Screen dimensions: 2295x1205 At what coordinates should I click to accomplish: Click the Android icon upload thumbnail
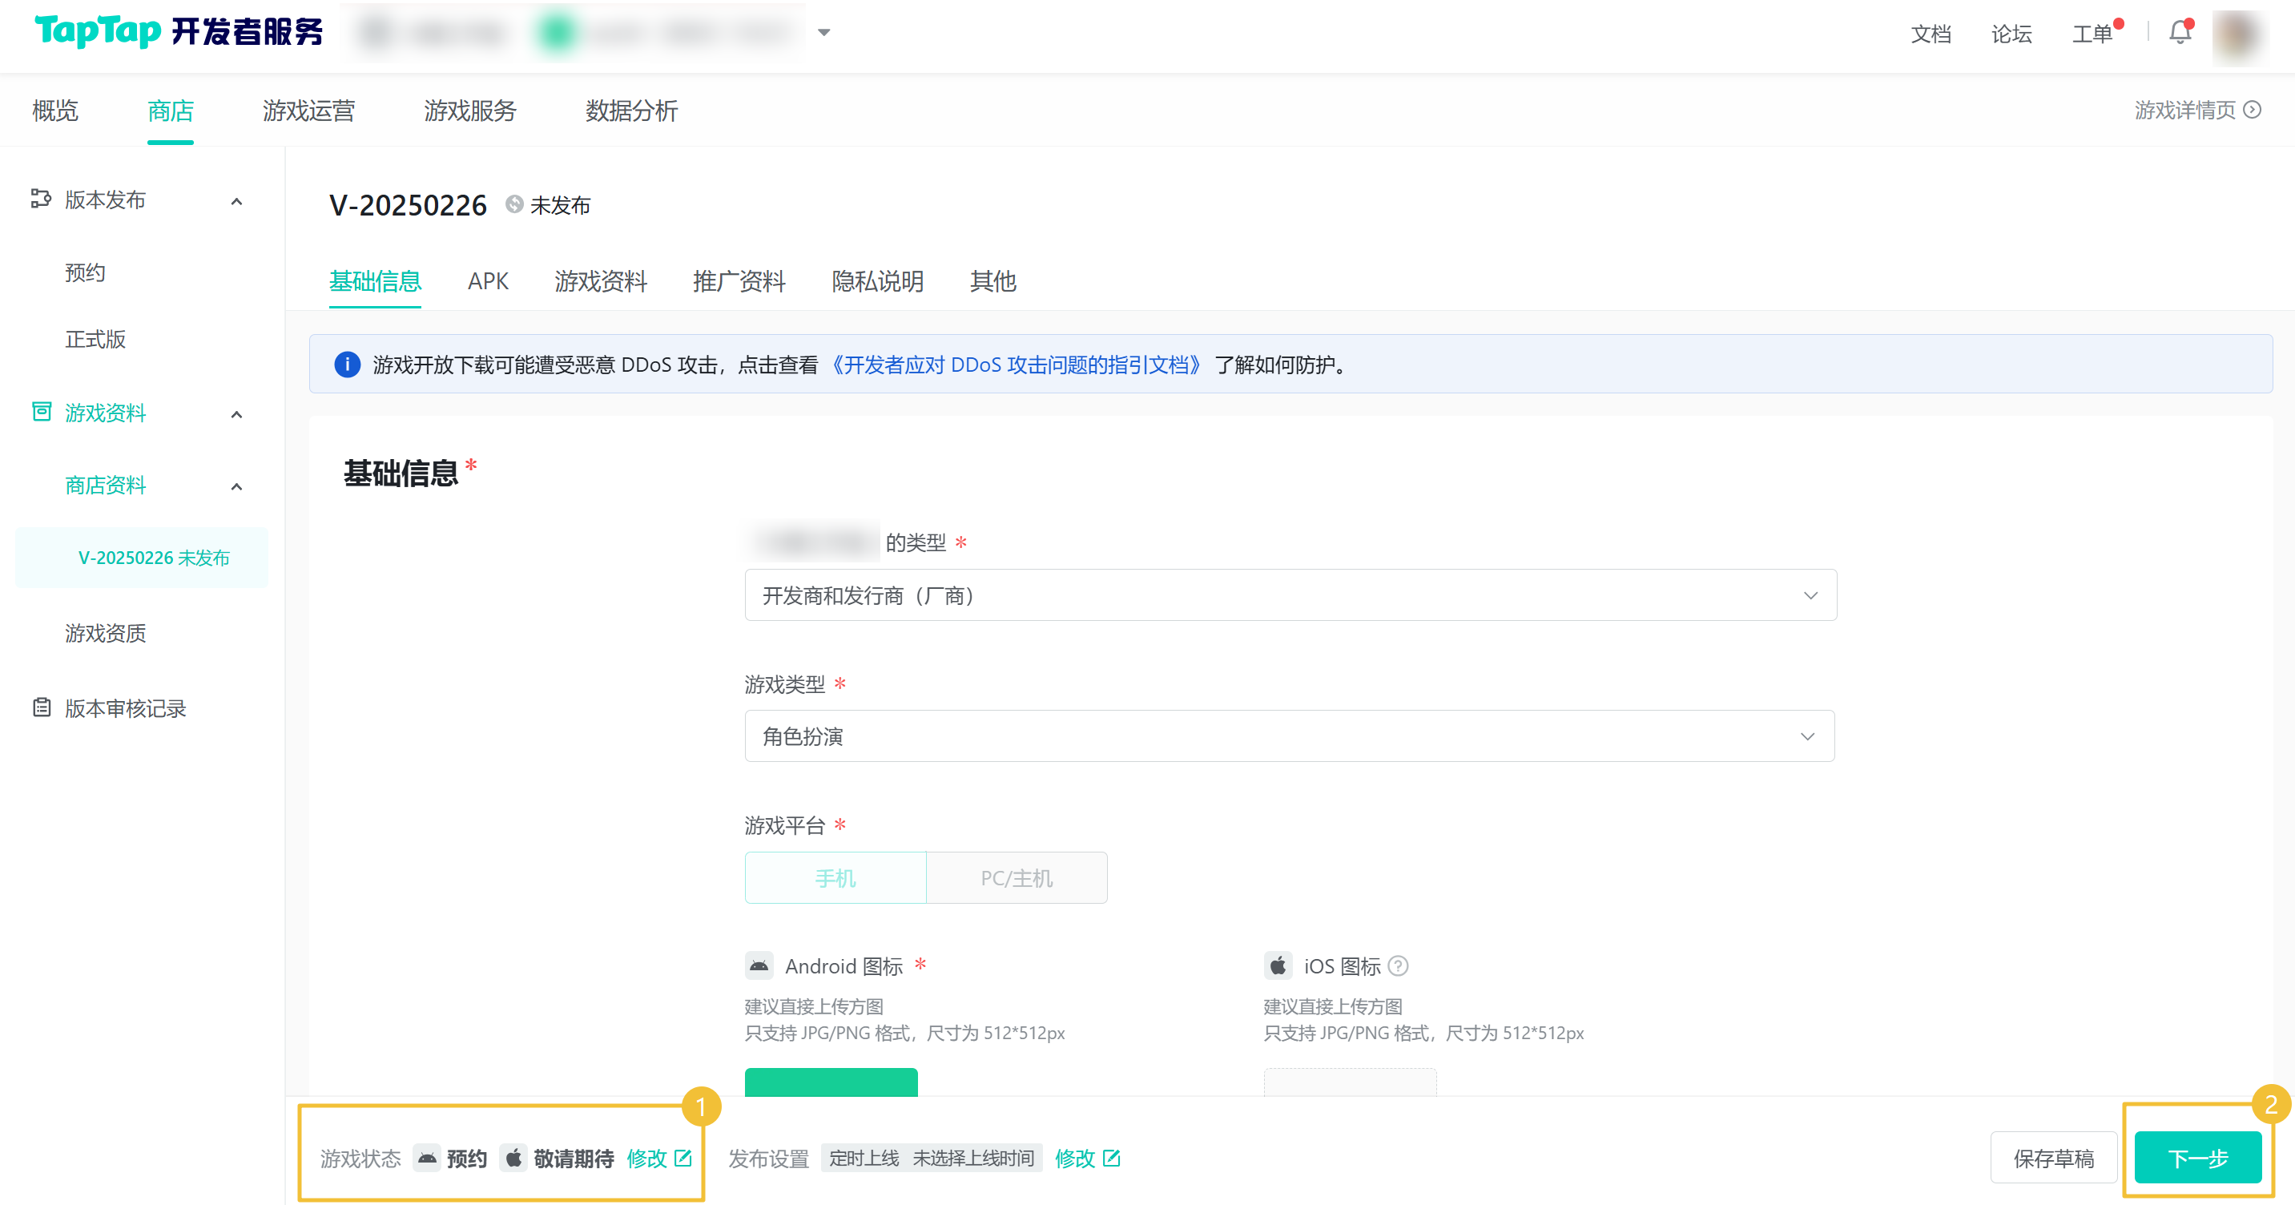coord(831,1082)
